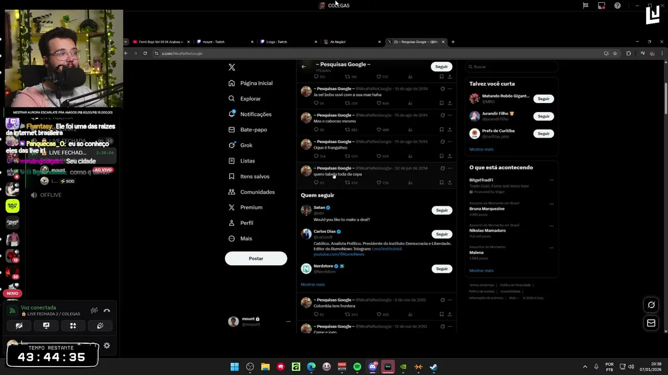Open the Windows Start menu
The image size is (668, 375).
tap(235, 367)
